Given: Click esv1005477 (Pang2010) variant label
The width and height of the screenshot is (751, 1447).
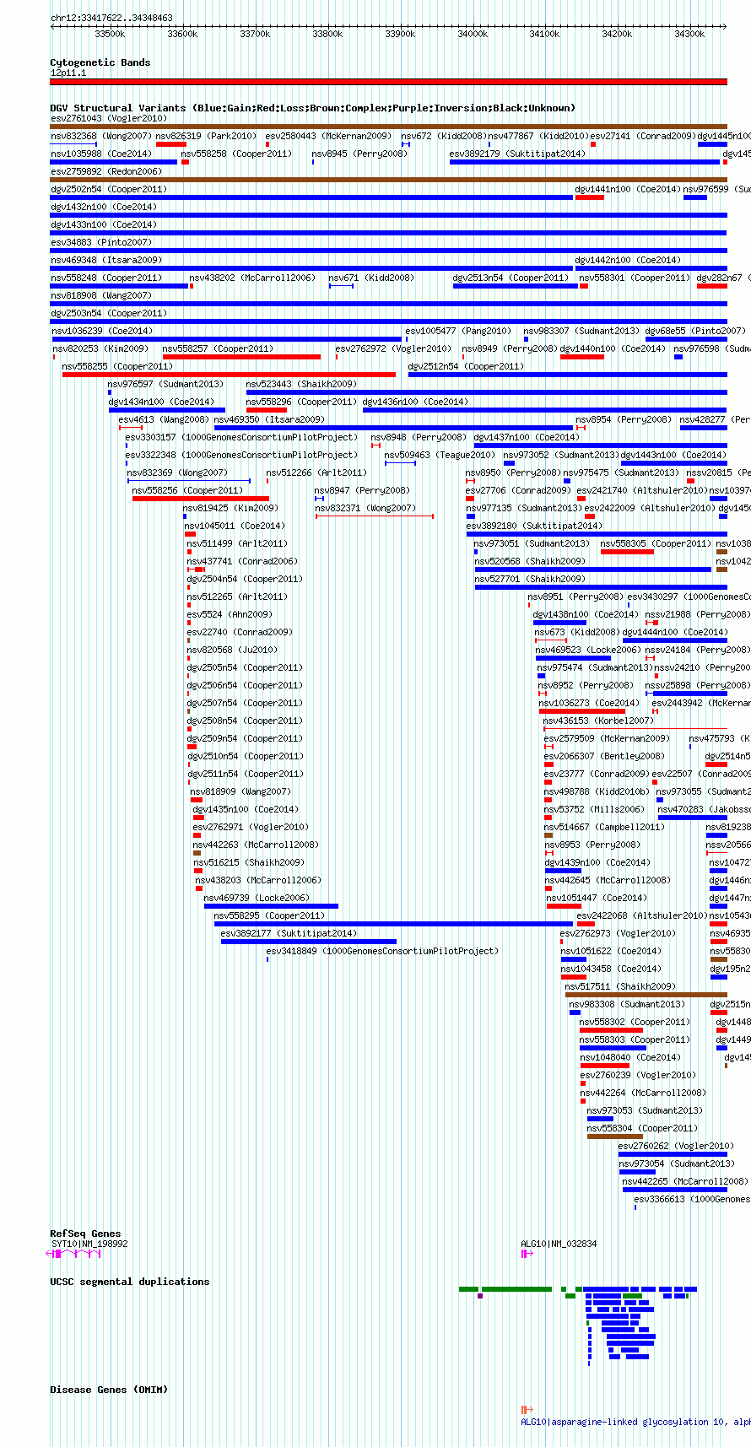Looking at the screenshot, I should [458, 331].
